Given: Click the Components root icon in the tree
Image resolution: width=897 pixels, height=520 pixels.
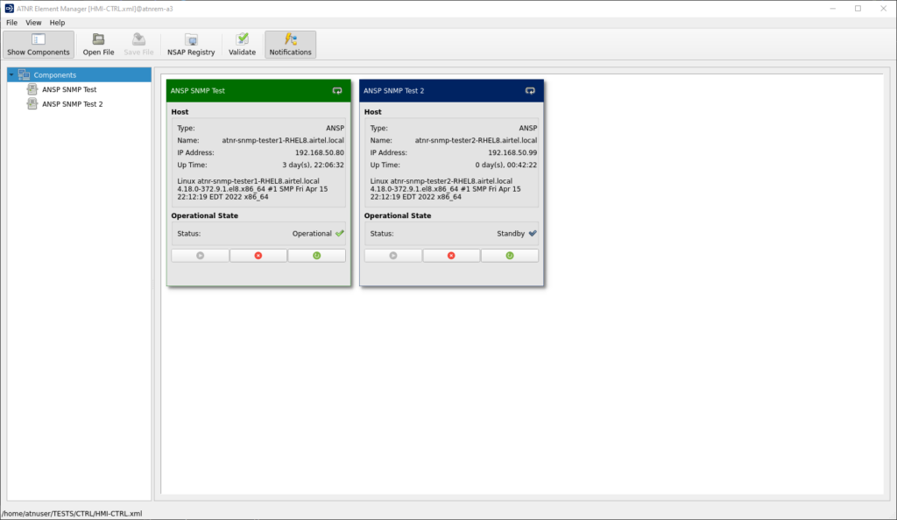Looking at the screenshot, I should click(24, 75).
